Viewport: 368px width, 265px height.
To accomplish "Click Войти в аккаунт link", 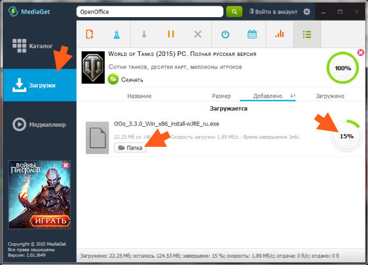I will click(x=274, y=12).
